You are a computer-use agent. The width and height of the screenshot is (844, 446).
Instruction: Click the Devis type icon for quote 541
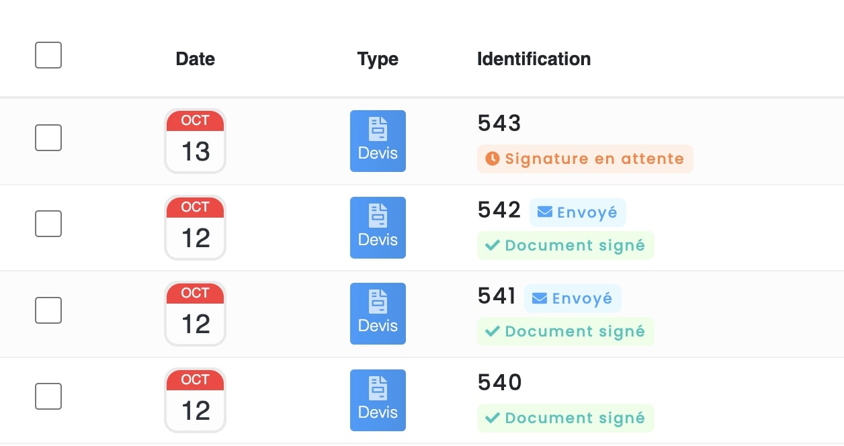point(378,313)
